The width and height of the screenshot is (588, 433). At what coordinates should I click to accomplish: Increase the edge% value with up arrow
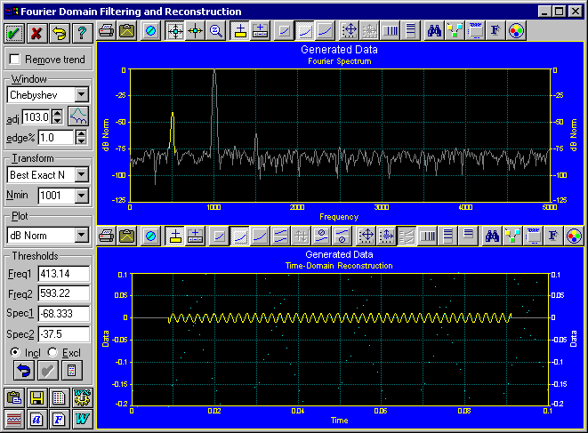coord(81,134)
